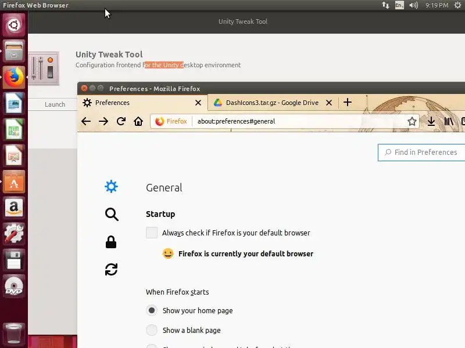Go forward one page in Firefox
Image resolution: width=465 pixels, height=348 pixels.
tap(103, 121)
